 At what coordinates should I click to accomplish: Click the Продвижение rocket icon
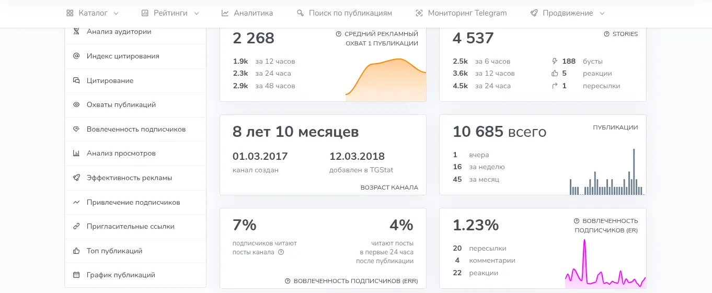click(534, 13)
